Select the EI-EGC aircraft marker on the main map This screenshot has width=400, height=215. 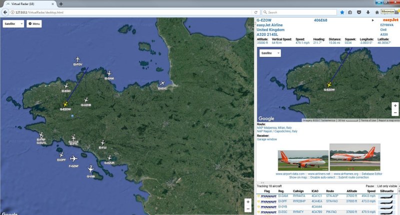click(x=66, y=86)
